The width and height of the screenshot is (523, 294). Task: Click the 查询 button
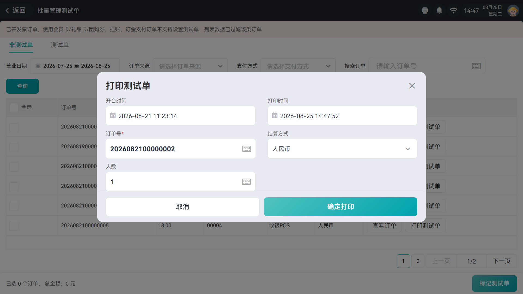click(x=22, y=86)
